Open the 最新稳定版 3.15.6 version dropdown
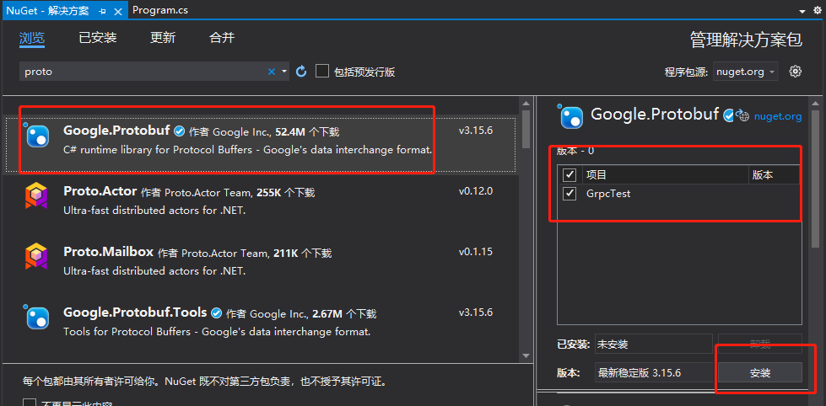 pos(653,373)
